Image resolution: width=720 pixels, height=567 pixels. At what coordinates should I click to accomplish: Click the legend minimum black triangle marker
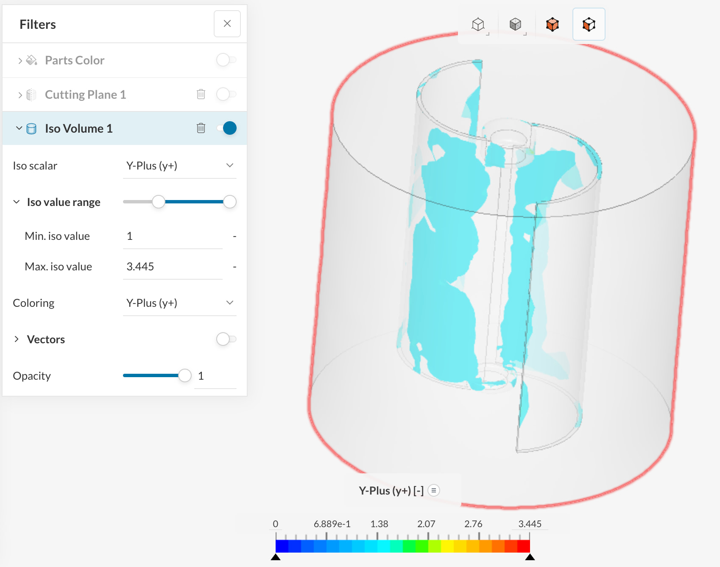pos(276,557)
